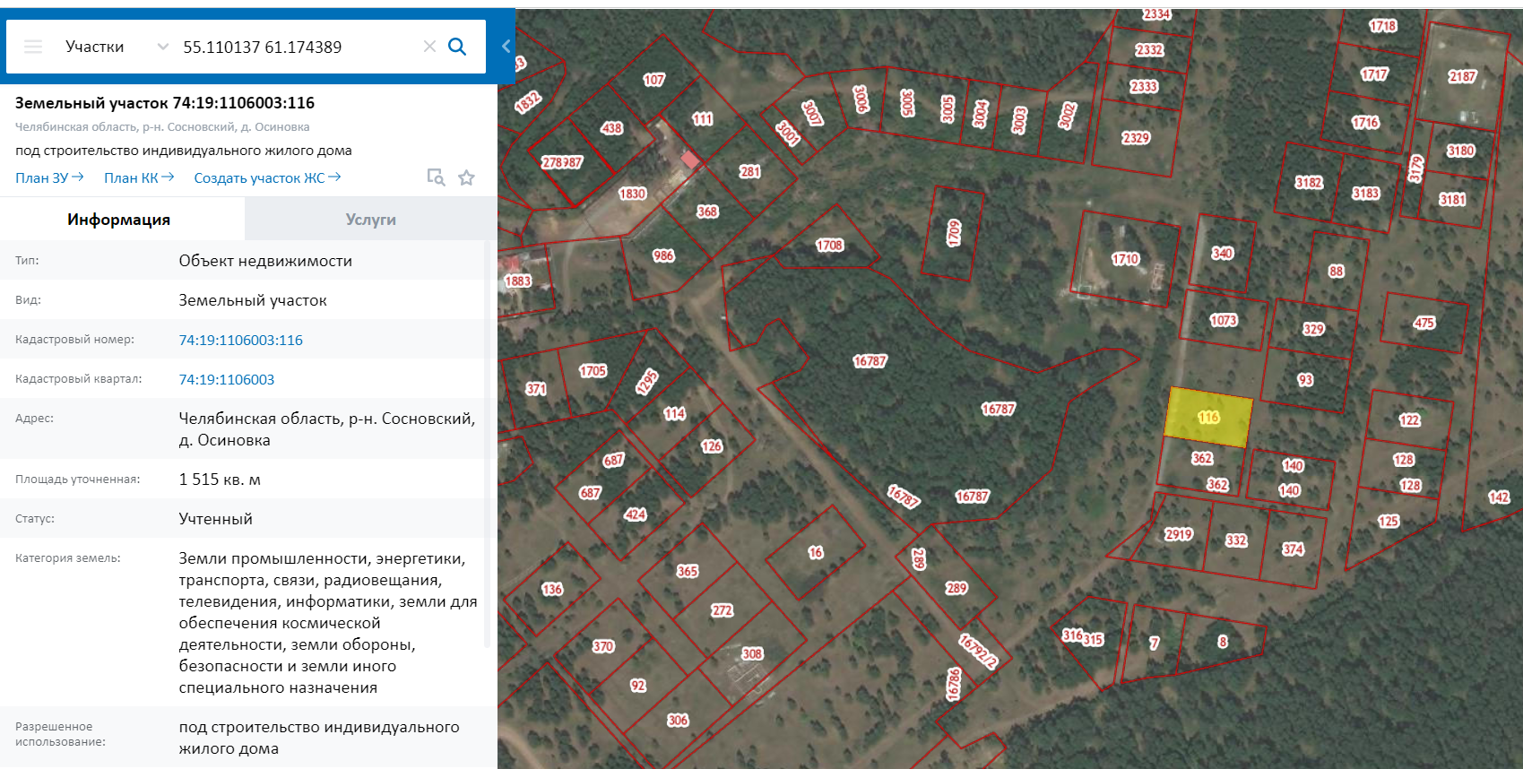Select parcel 329 on the map

pyautogui.click(x=1313, y=329)
